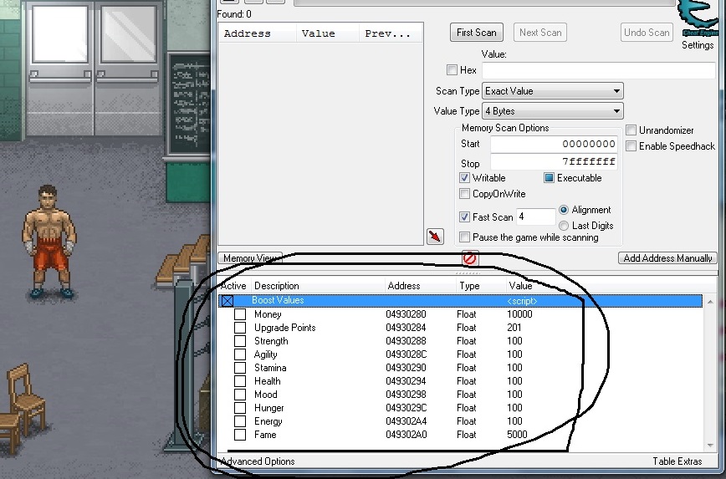Click the First Scan button
Viewport: 726px width, 479px height.
(x=477, y=33)
